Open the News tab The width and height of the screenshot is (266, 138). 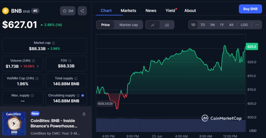point(151,11)
